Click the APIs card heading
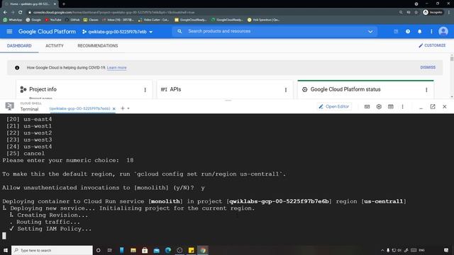This screenshot has height=255, width=454. tap(175, 89)
